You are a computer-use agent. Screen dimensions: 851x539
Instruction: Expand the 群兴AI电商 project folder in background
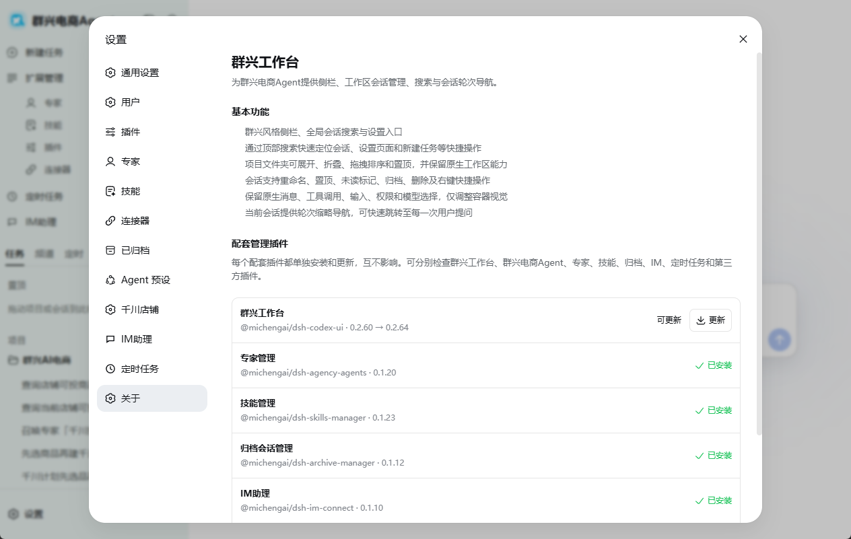[47, 361]
